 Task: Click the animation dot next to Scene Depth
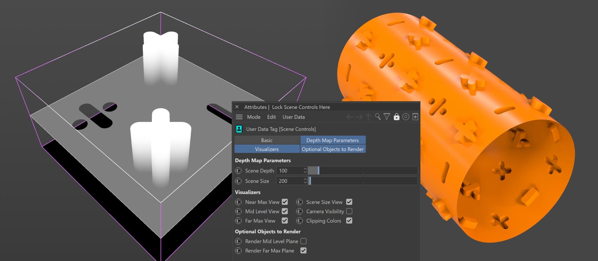click(238, 171)
